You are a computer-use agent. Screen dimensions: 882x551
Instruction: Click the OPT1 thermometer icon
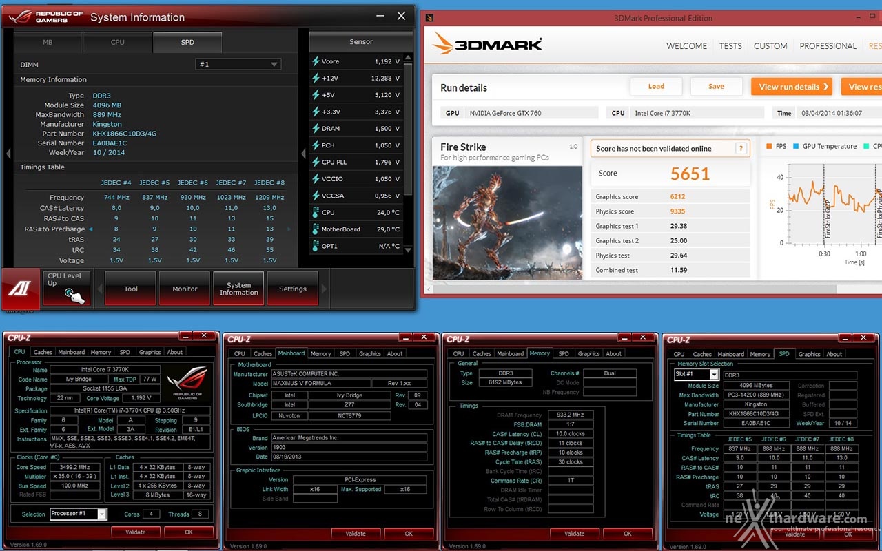click(x=316, y=246)
